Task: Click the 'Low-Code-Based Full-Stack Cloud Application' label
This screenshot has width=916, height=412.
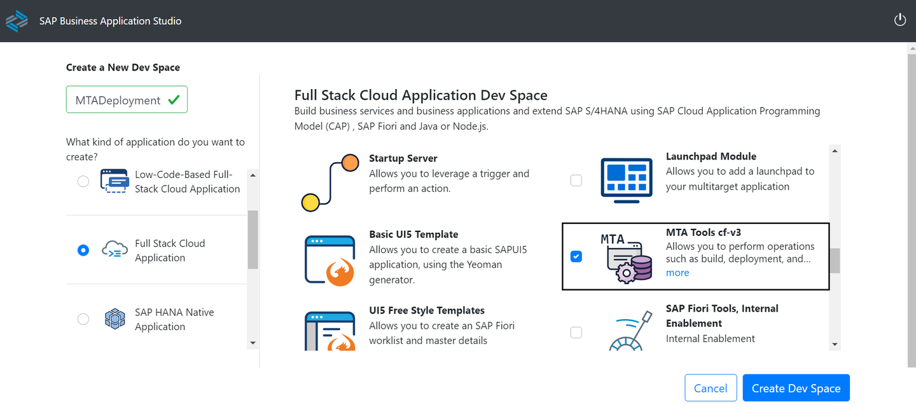Action: tap(188, 182)
